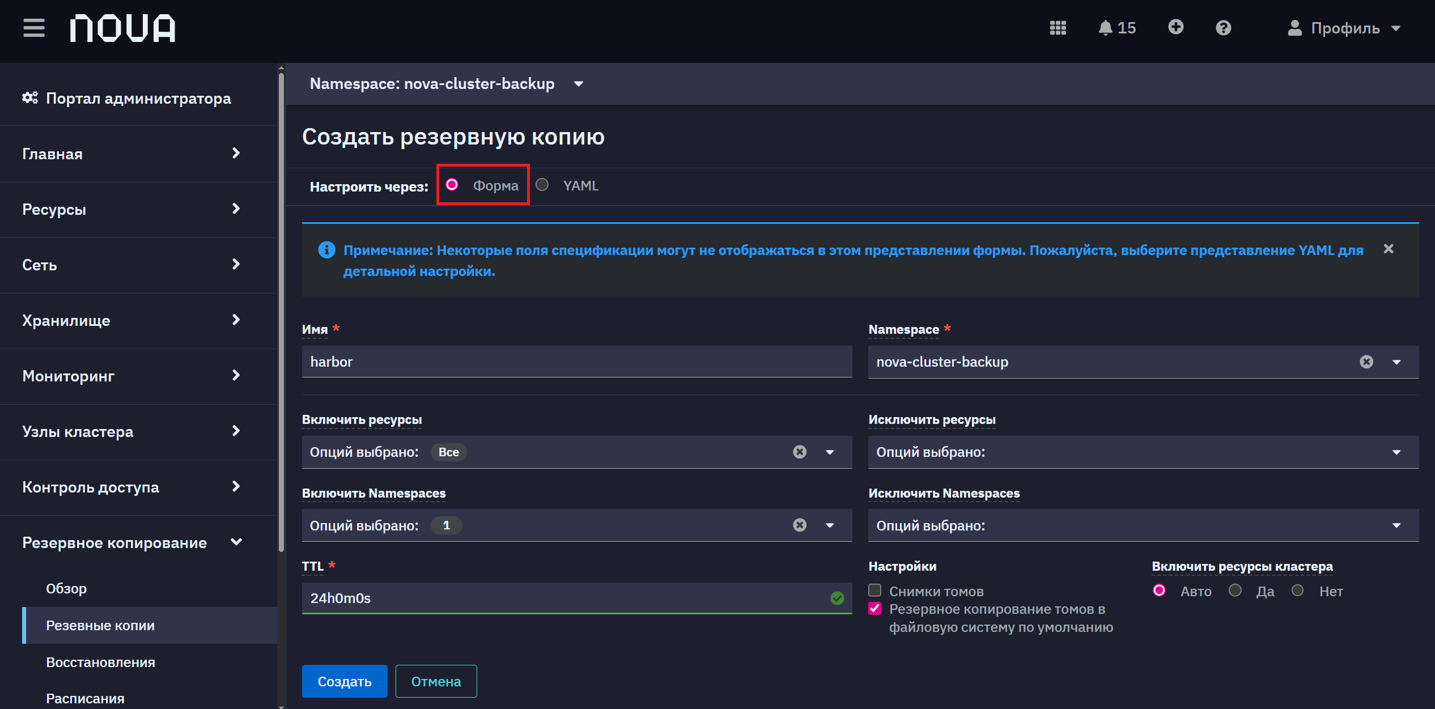This screenshot has height=709, width=1435.
Task: Dismiss the blue note banner
Action: pos(1389,249)
